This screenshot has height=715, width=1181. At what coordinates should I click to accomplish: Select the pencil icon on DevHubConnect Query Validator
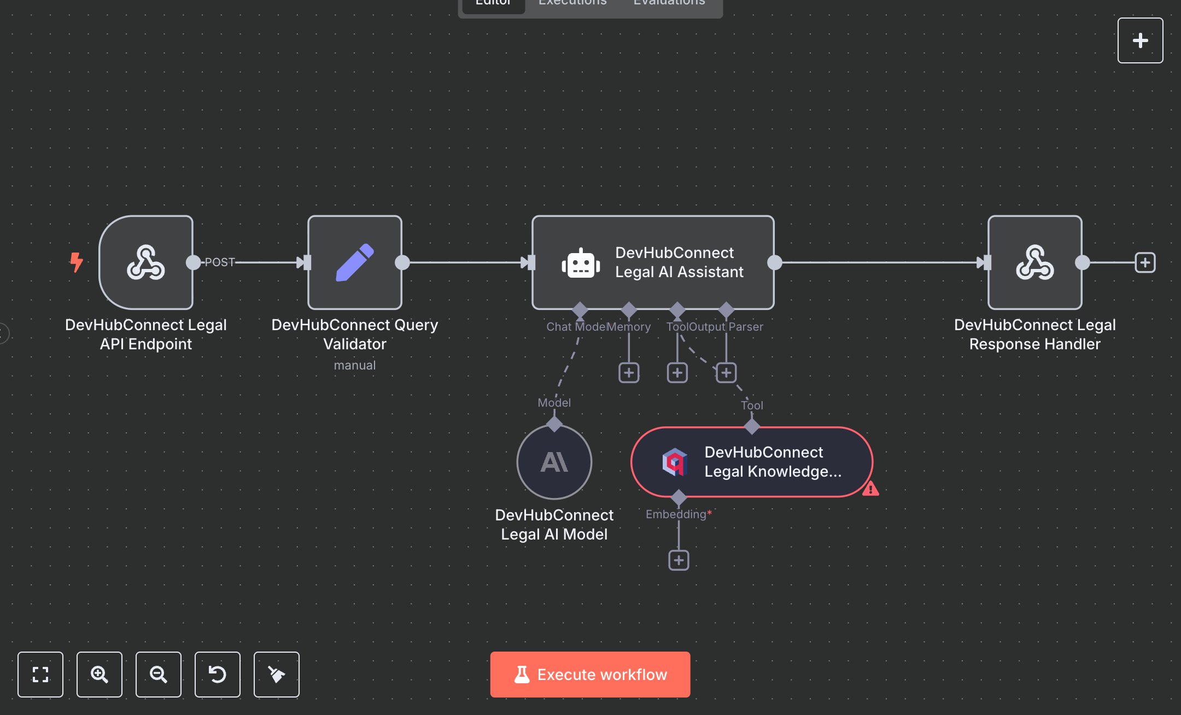coord(355,263)
